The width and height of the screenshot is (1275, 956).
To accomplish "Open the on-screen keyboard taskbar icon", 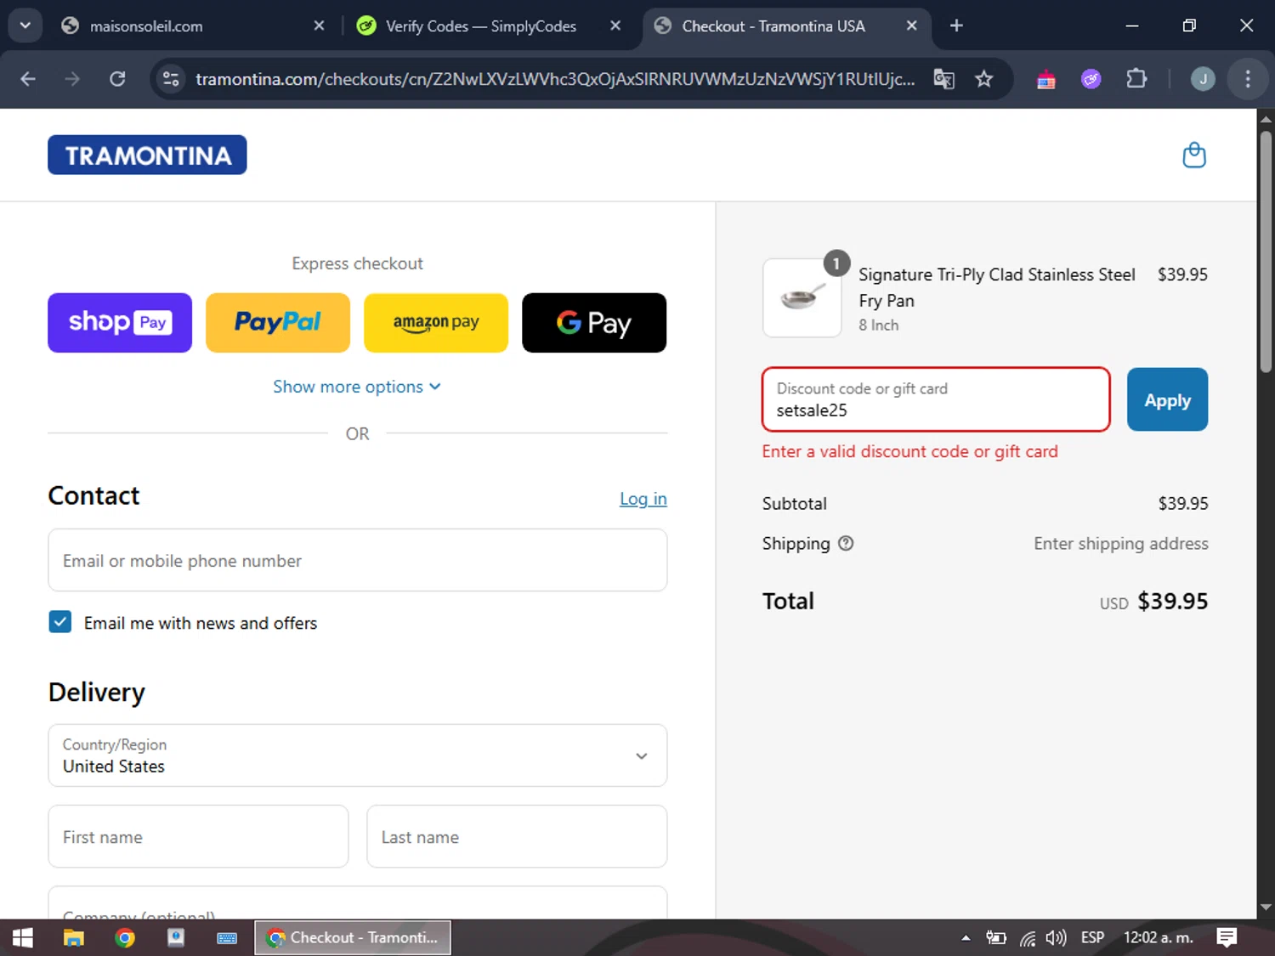I will click(227, 937).
